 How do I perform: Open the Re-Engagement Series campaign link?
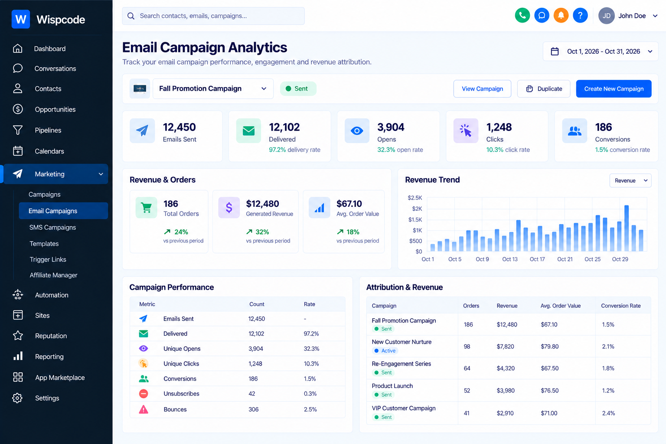(x=401, y=364)
